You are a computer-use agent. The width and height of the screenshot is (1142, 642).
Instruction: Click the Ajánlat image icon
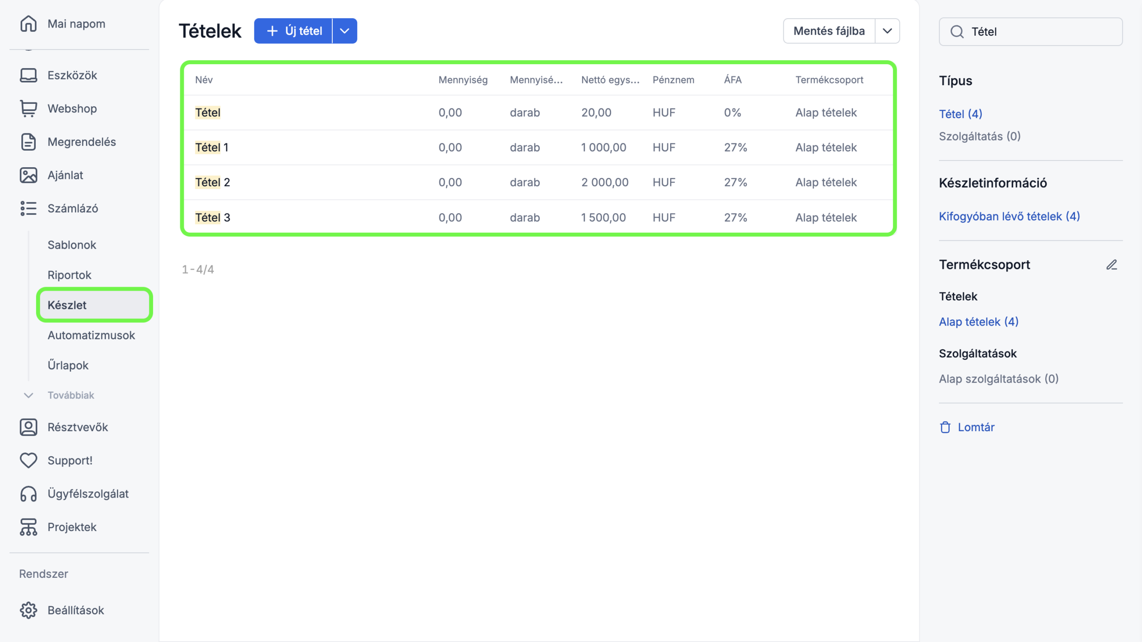point(29,175)
